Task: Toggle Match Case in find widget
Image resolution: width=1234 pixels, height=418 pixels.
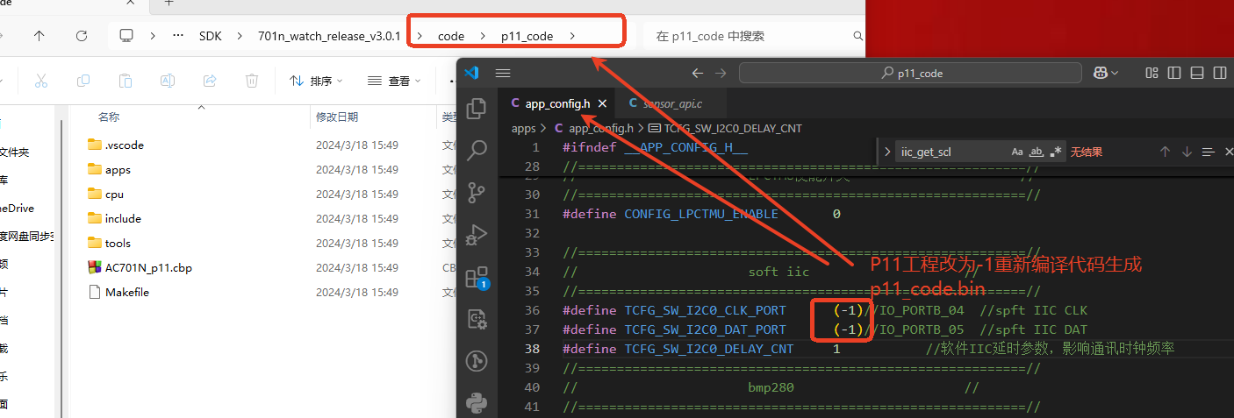Action: pyautogui.click(x=1017, y=152)
